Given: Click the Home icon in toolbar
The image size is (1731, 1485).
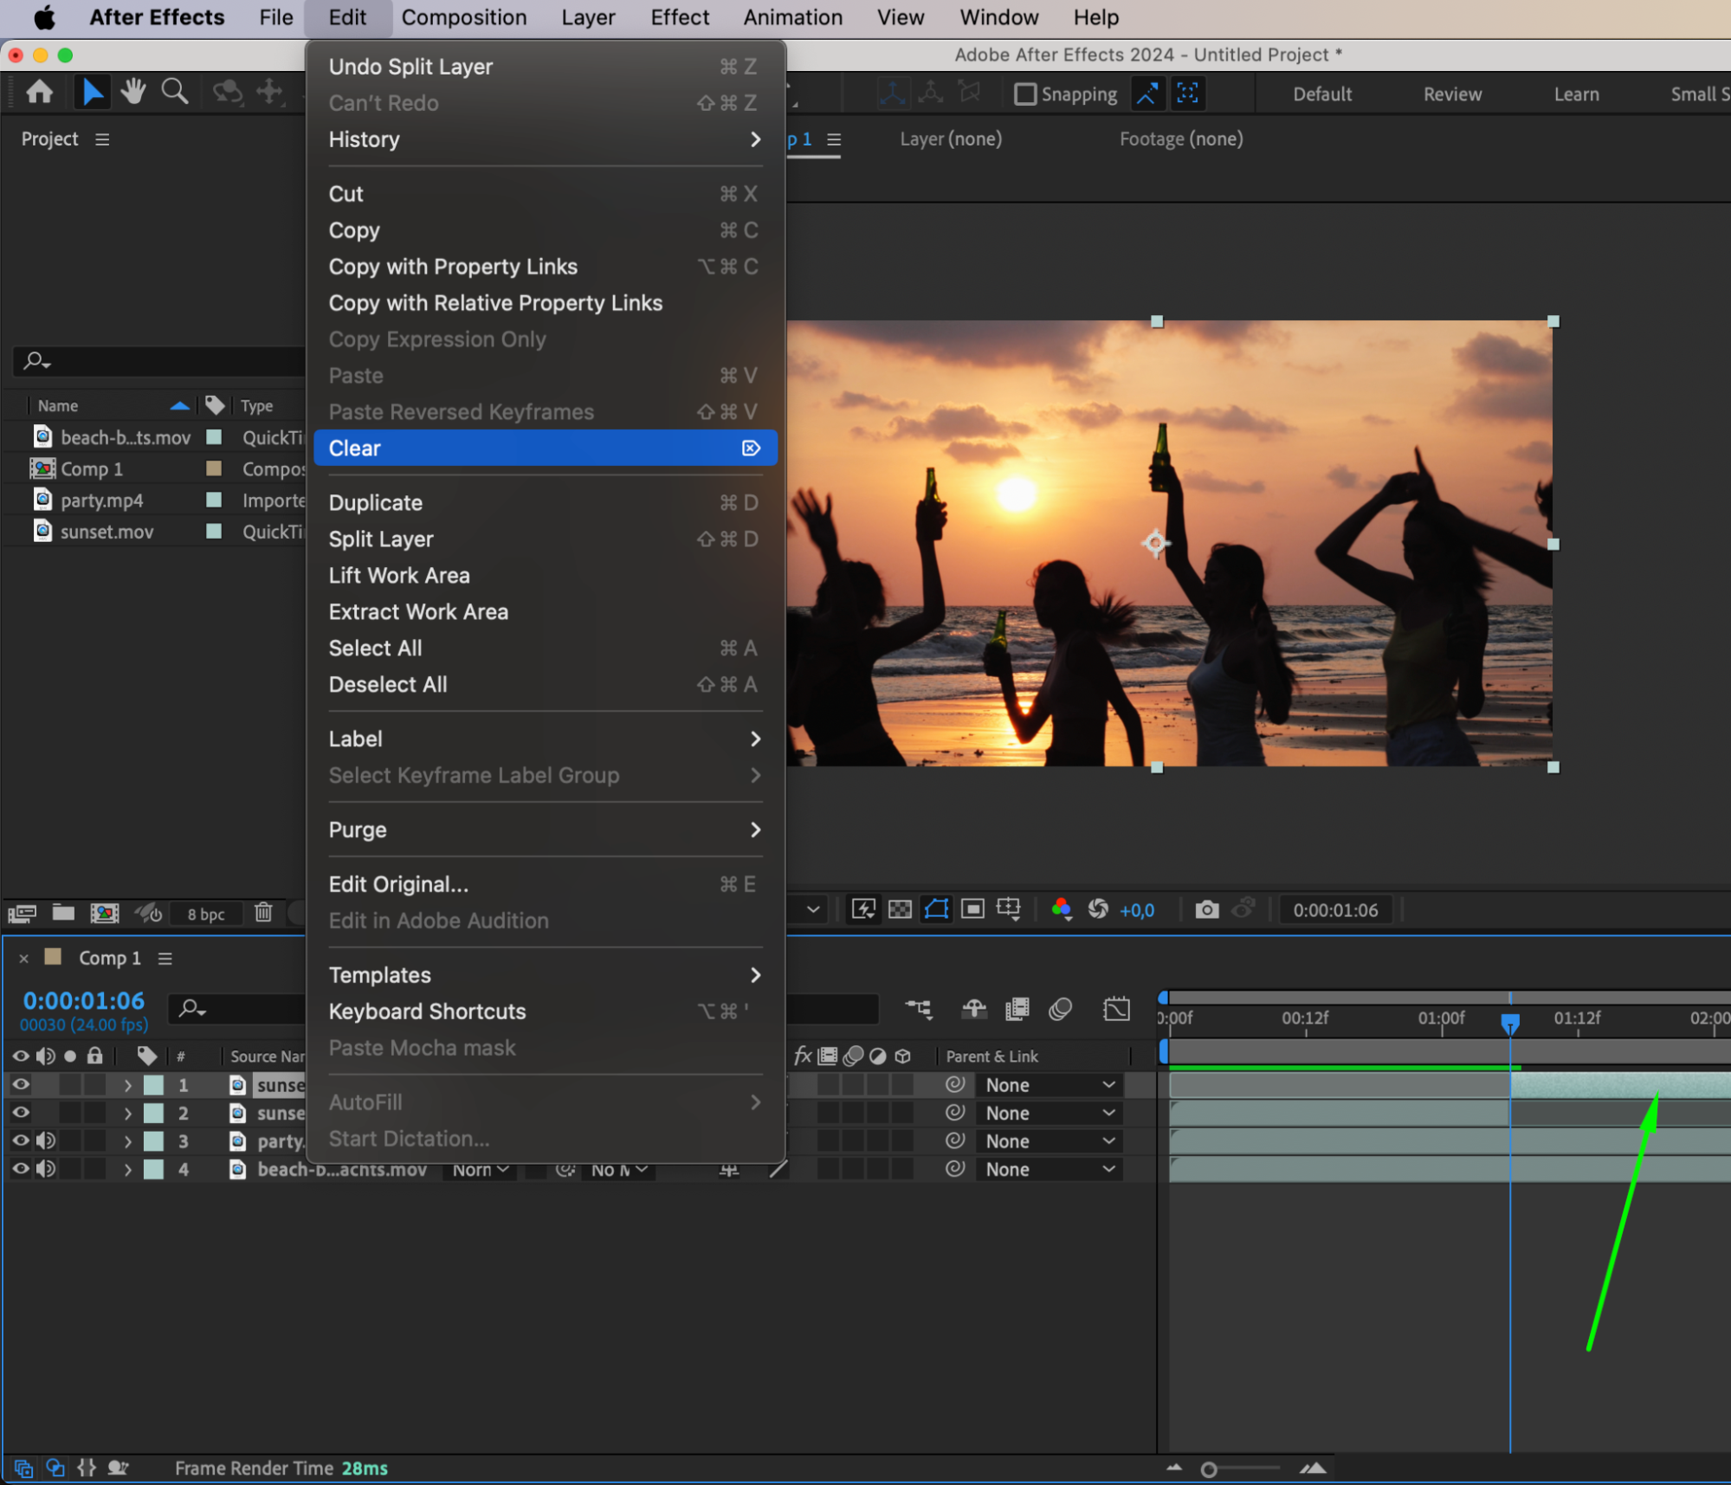Looking at the screenshot, I should 40,92.
